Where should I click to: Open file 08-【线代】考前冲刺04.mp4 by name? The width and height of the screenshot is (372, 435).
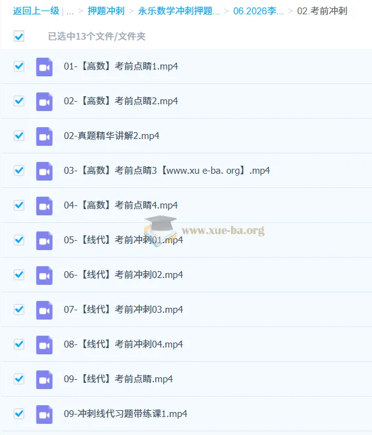[124, 344]
